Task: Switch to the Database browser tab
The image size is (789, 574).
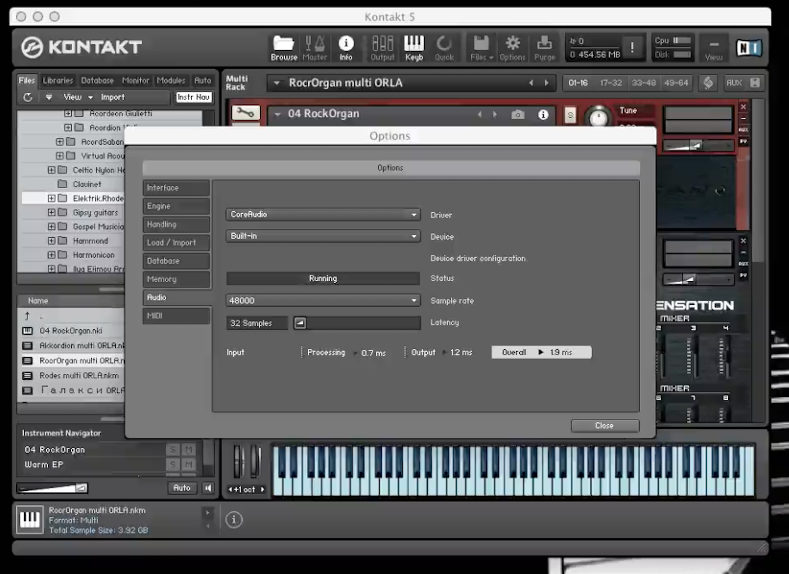Action: pos(97,80)
